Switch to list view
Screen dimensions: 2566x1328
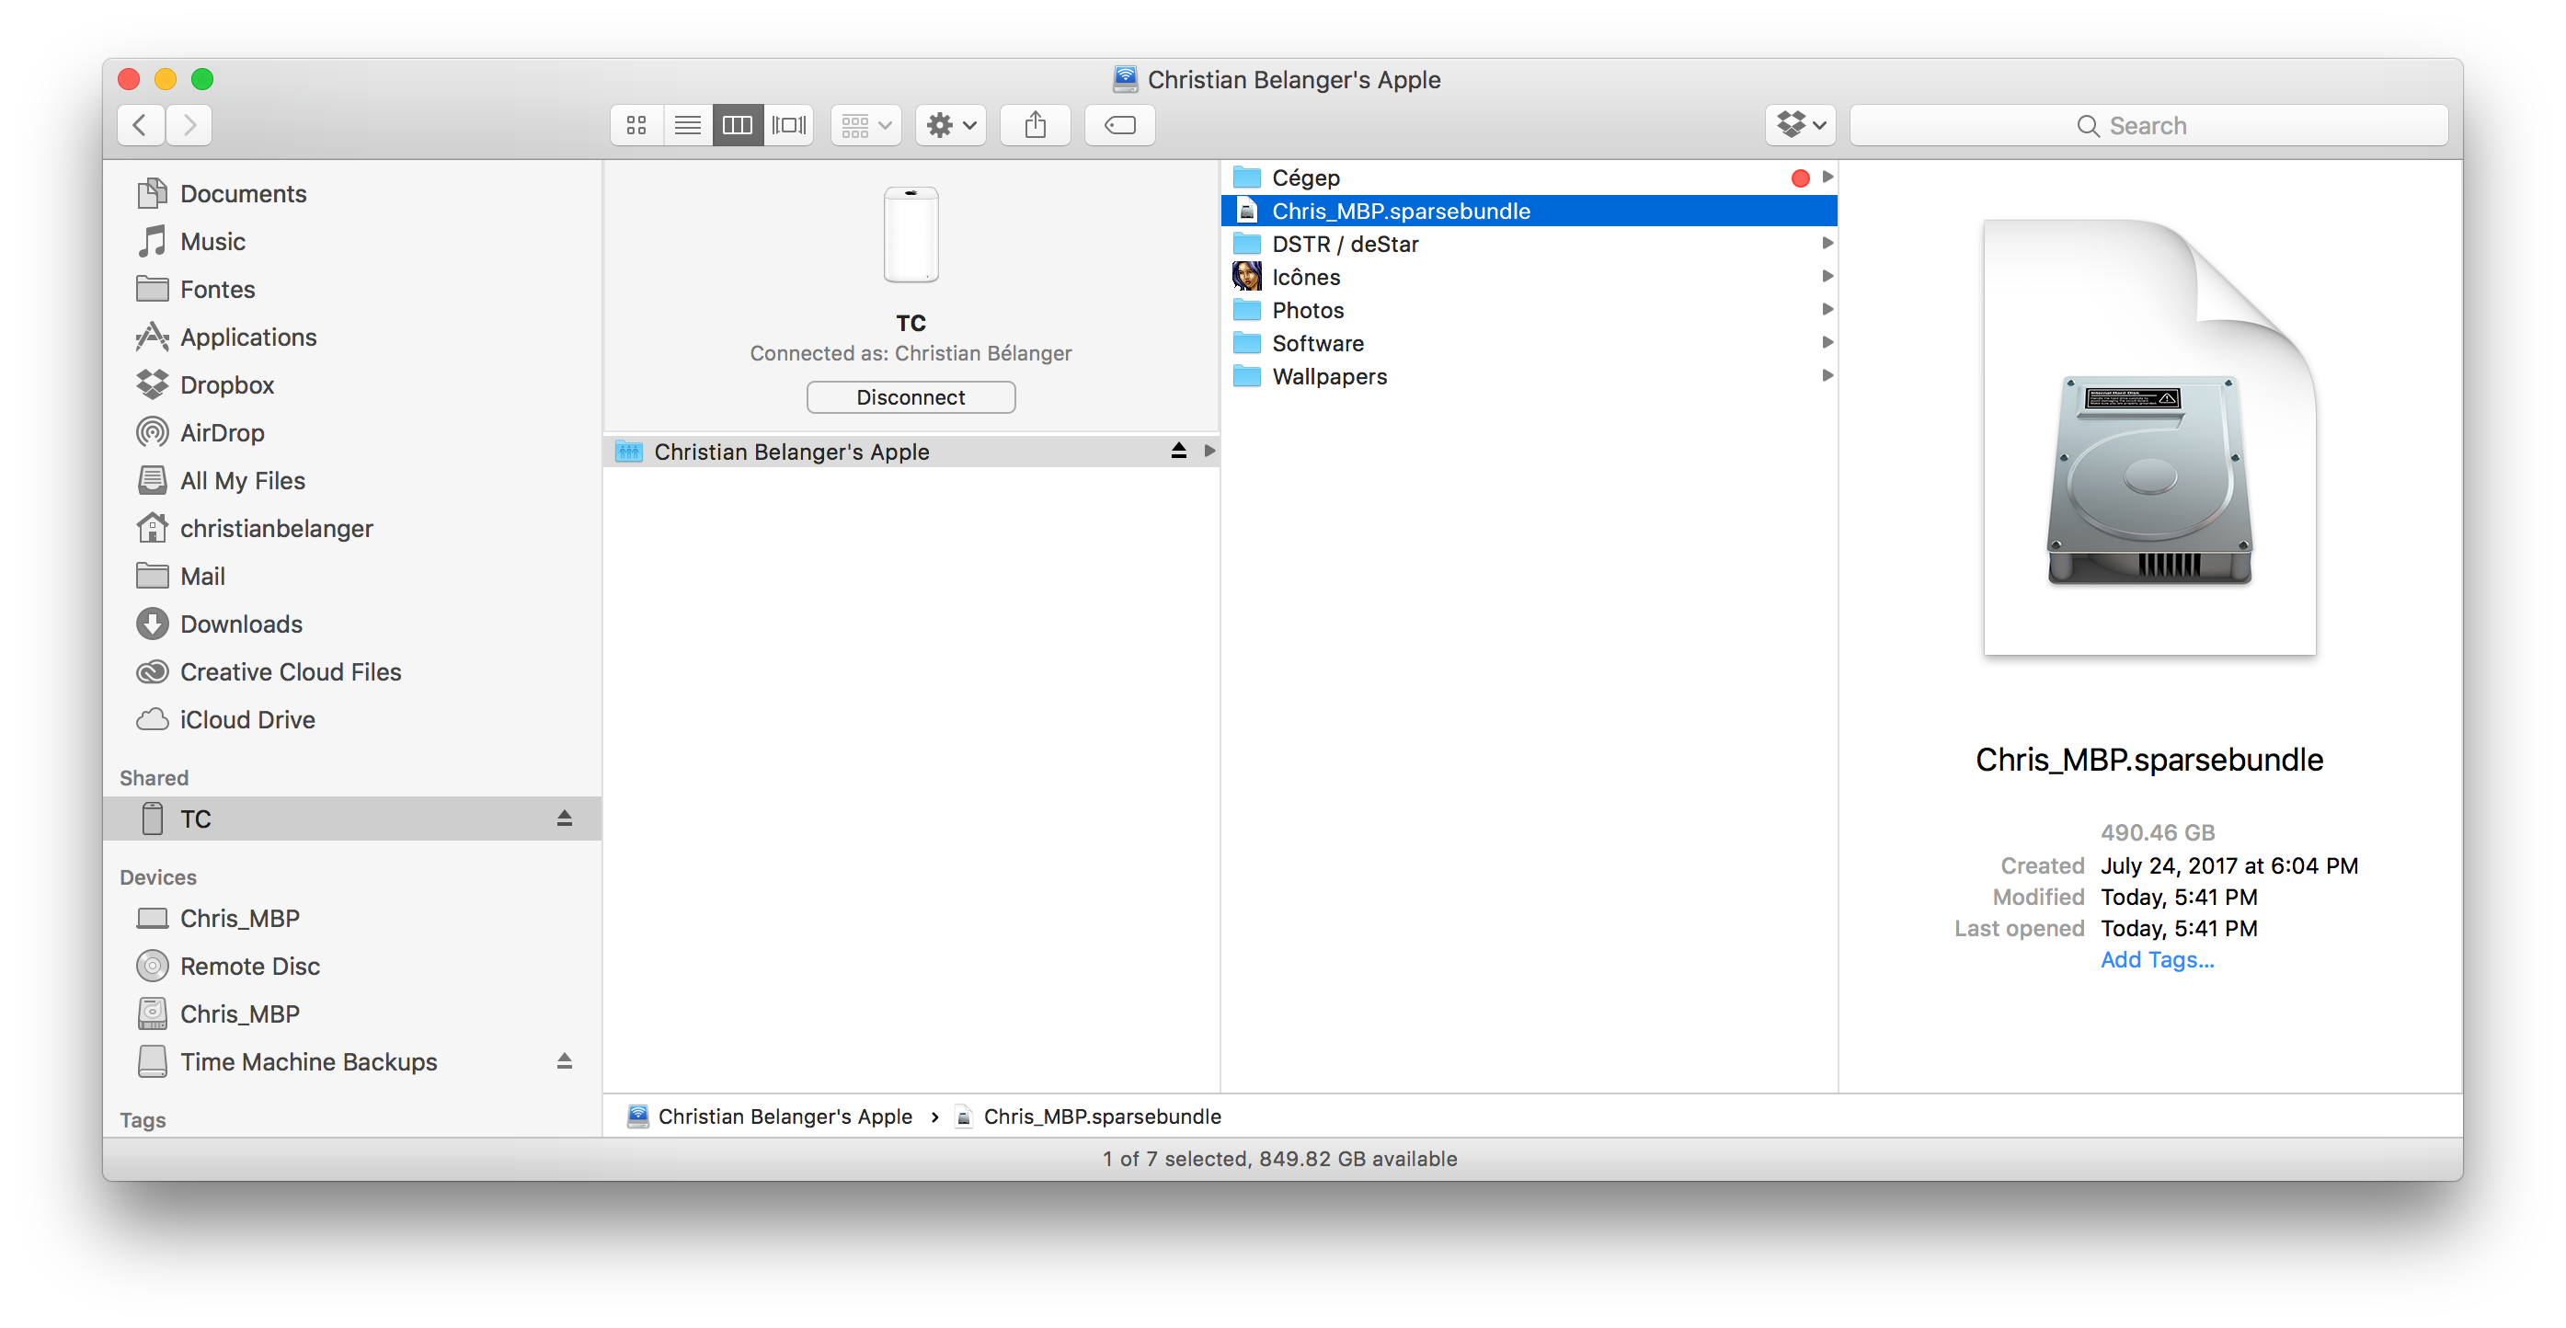tap(687, 125)
